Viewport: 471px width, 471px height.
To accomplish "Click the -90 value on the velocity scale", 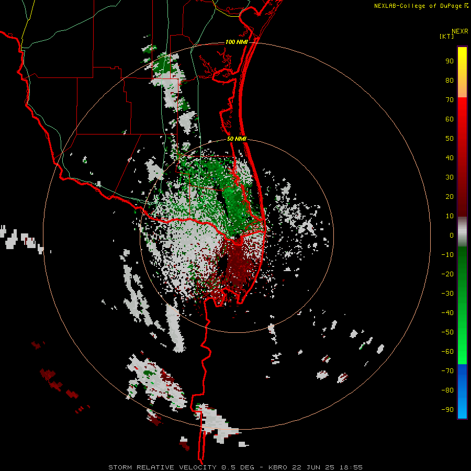I will click(447, 410).
